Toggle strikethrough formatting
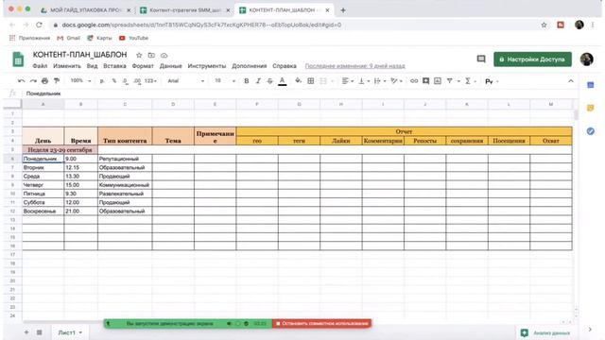 point(270,81)
